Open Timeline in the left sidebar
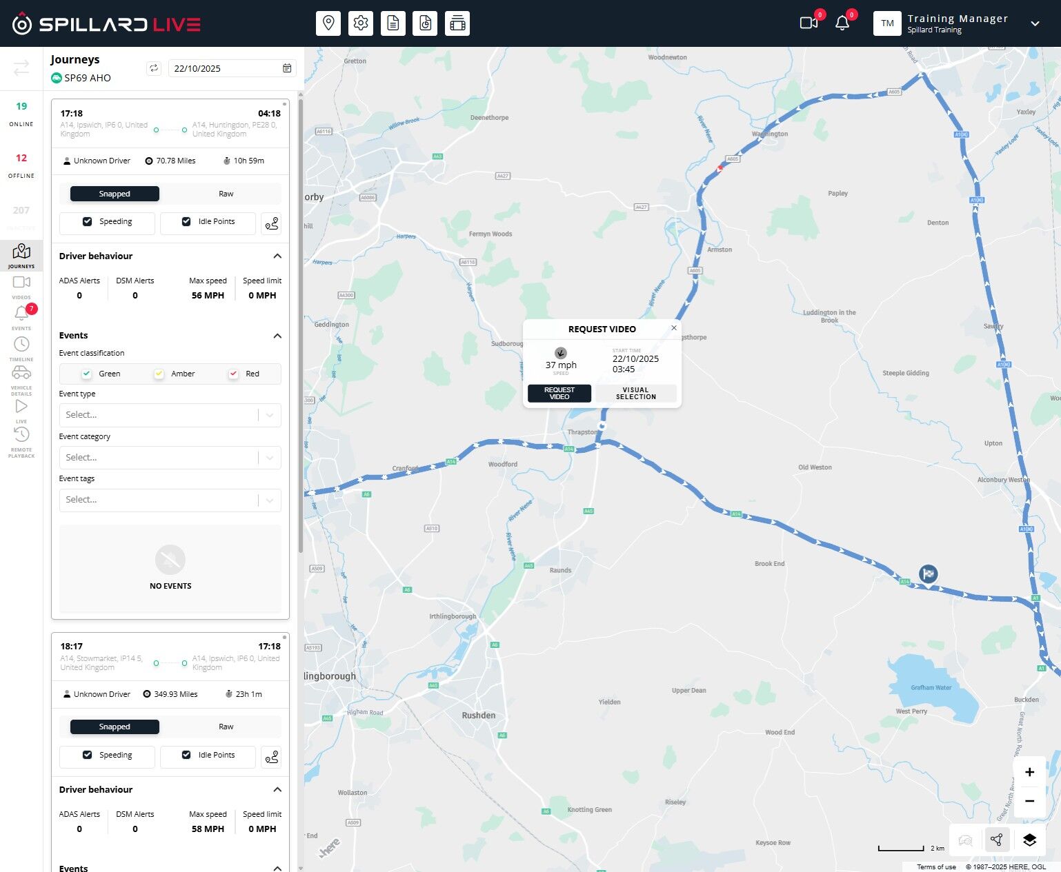 (21, 349)
